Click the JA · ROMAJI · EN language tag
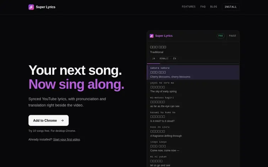Image resolution: width=268 pixels, height=167 pixels. point(164,59)
